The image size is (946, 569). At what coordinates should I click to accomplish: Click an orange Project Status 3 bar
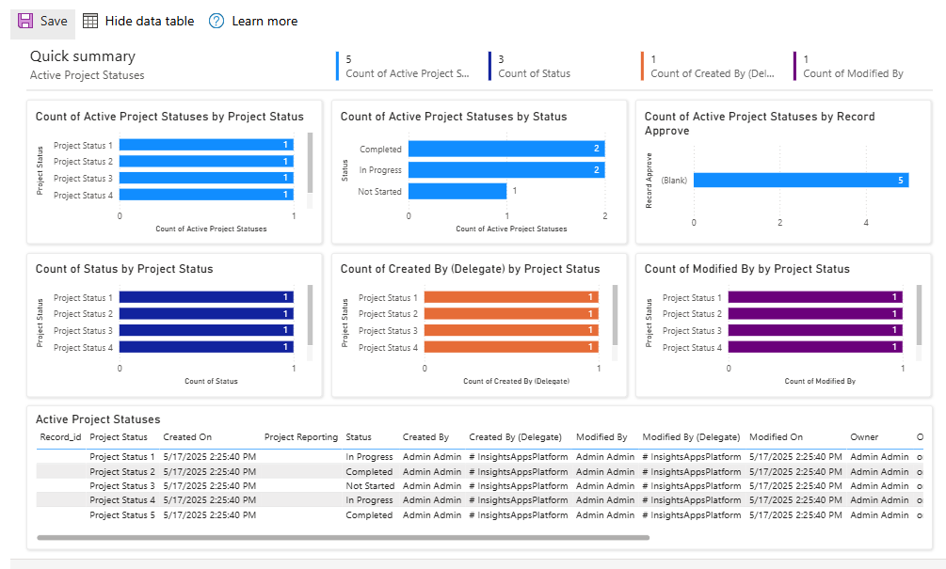(513, 330)
